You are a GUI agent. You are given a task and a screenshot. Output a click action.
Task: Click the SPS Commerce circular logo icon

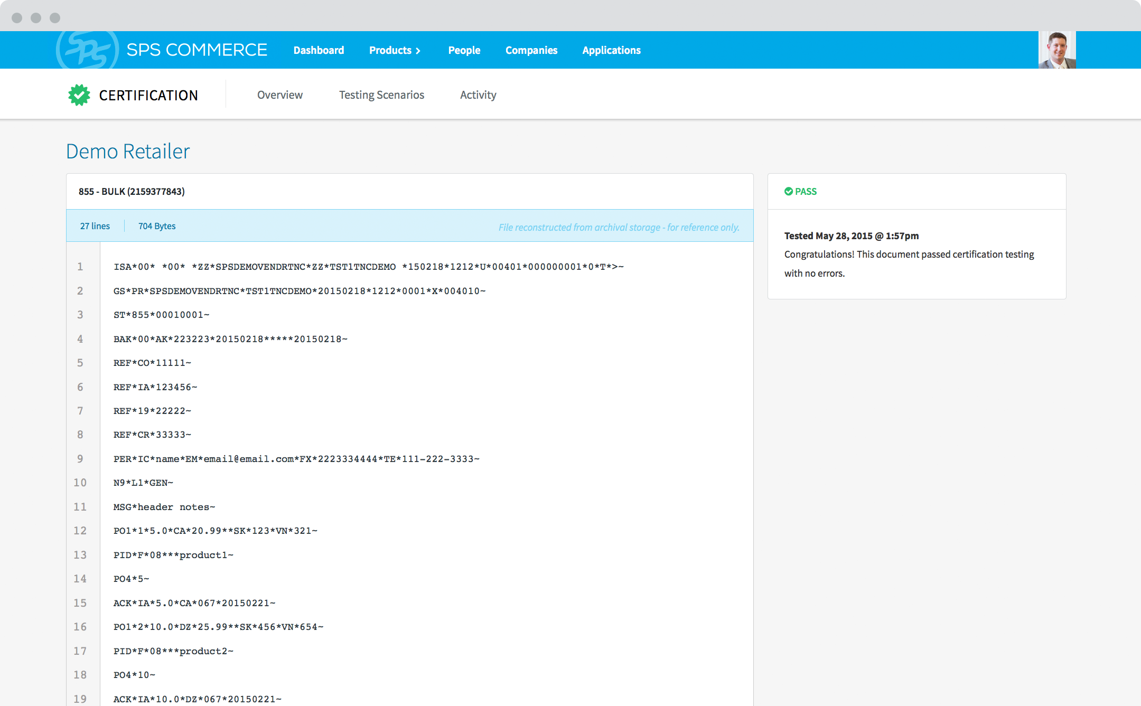click(87, 50)
